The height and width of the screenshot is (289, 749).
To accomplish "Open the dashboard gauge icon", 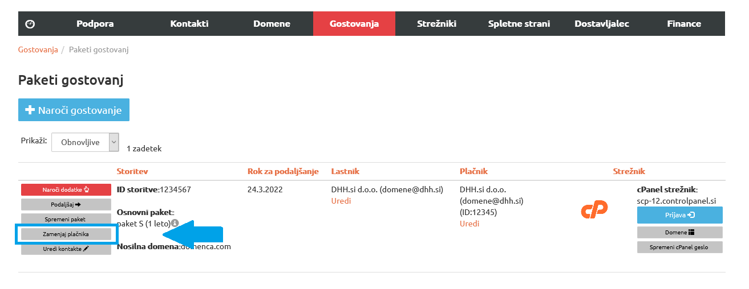I will click(30, 24).
